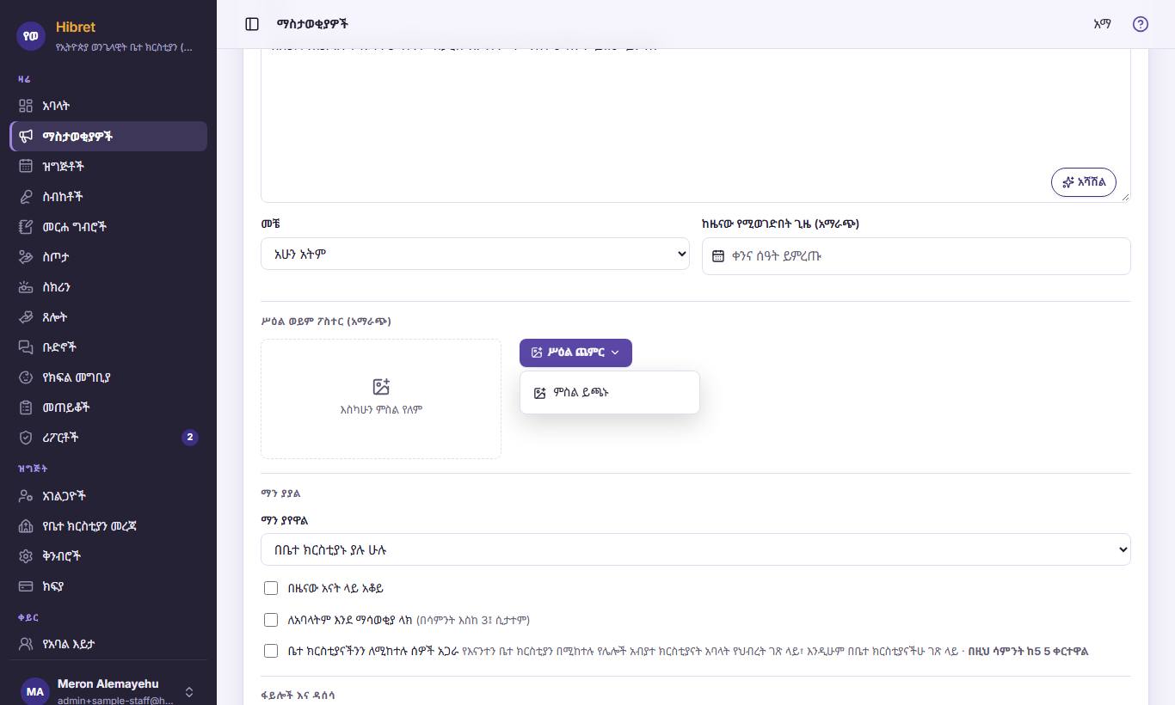The image size is (1175, 705).
Task: Click the megaphone icon for ማስታወቂያዎች
Action: [x=26, y=136]
